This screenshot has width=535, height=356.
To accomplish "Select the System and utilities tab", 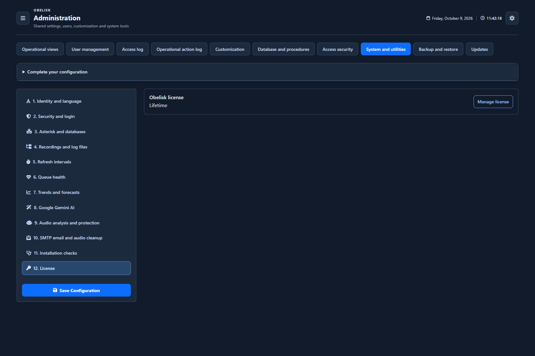I will coord(386,49).
